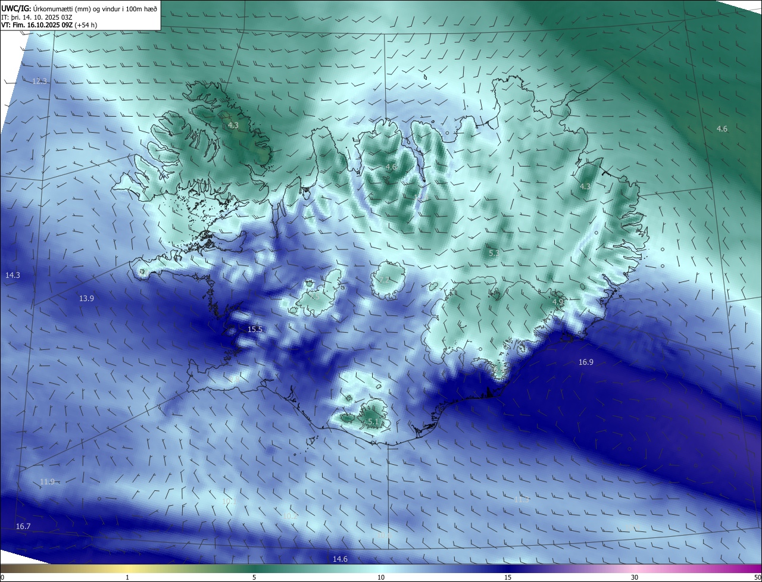Screen dimensions: 762x582
Task: Click the color scale tick labeled 15
Action: 508,577
